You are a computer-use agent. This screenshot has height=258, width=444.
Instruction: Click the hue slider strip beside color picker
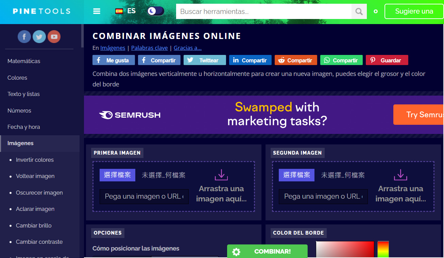[x=383, y=249]
